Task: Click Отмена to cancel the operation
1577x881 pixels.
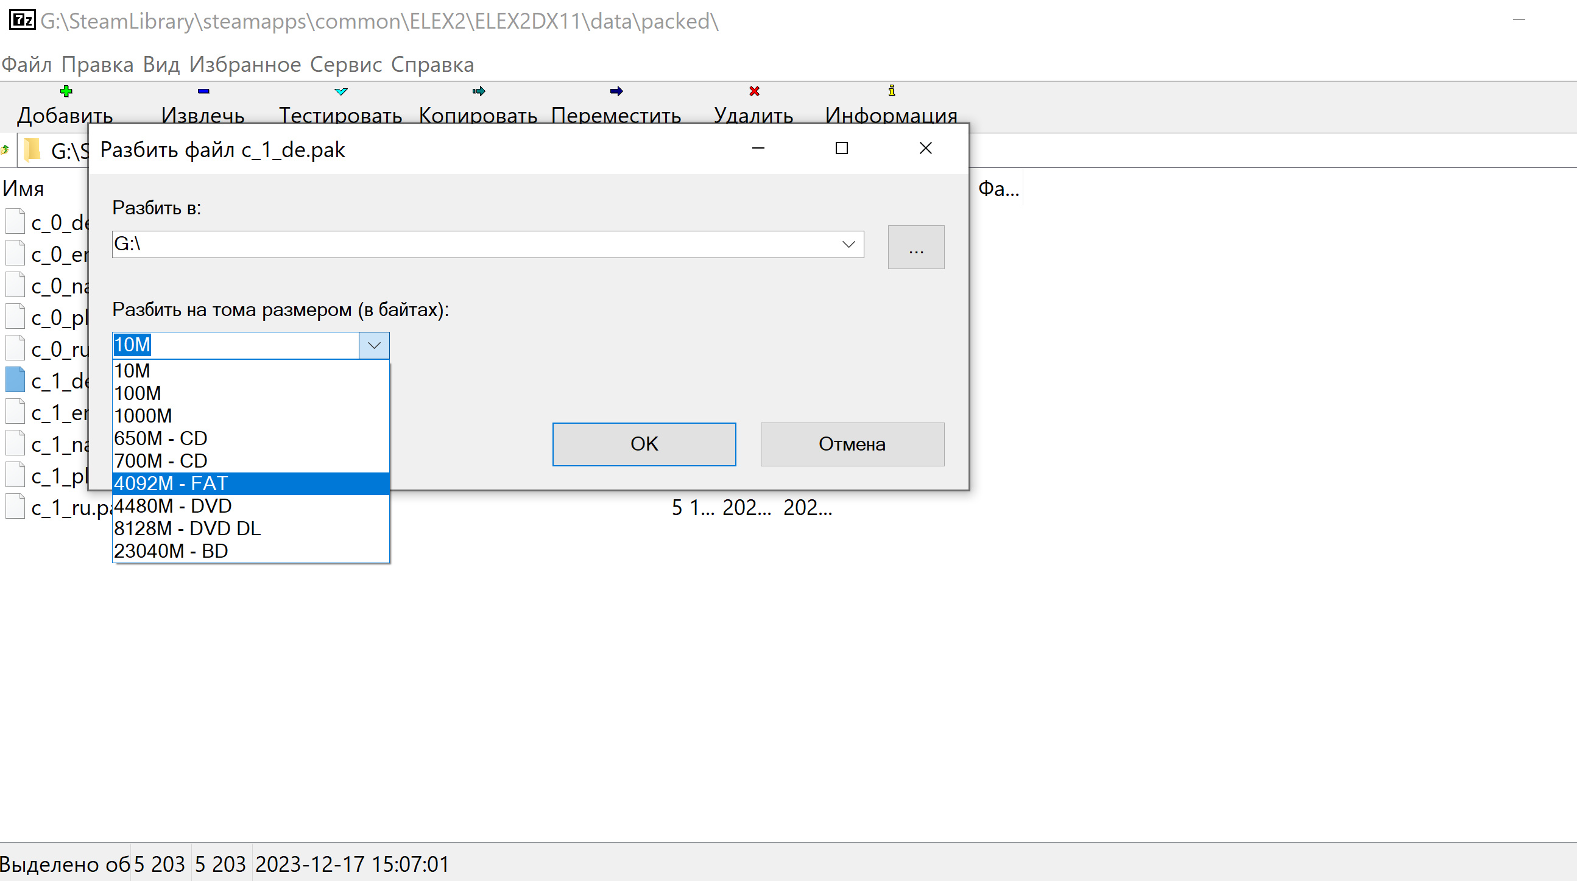Action: point(852,444)
